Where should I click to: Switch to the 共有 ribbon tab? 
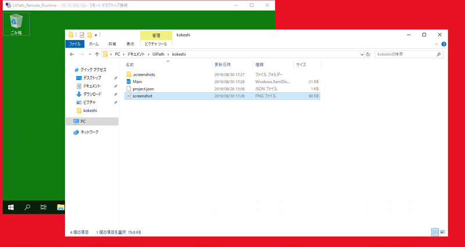tap(112, 44)
